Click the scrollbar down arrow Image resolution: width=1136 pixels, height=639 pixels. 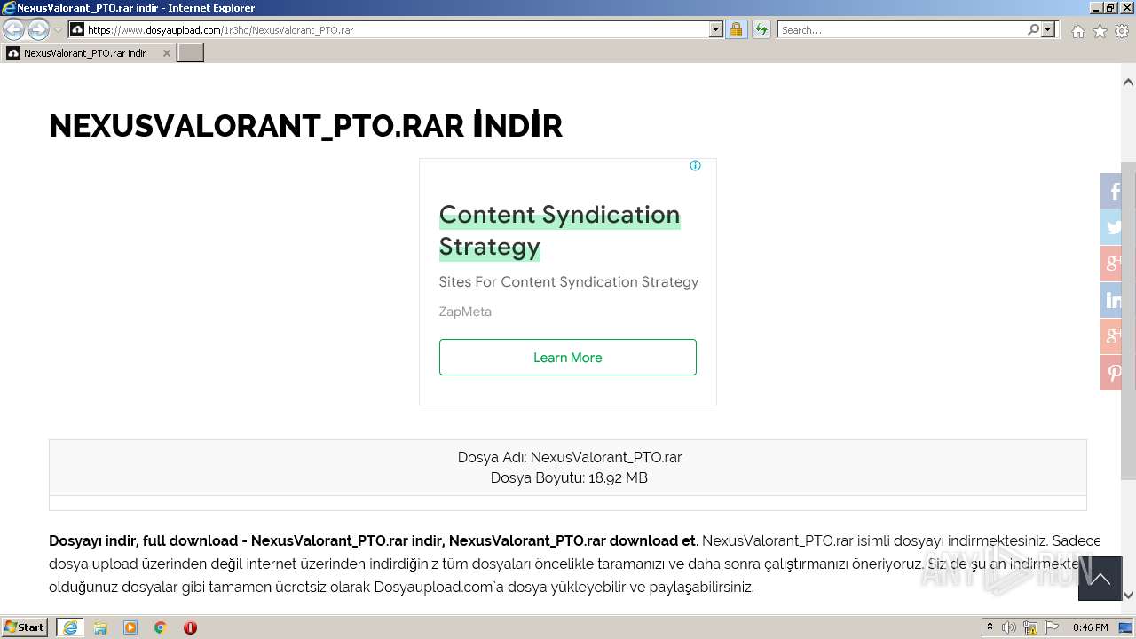(1128, 596)
